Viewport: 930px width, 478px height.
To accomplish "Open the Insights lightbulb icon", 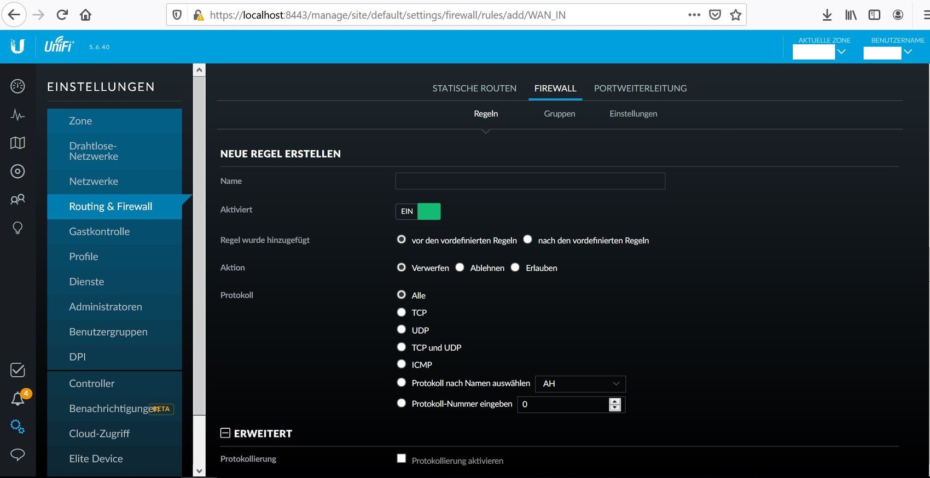I will (x=18, y=228).
